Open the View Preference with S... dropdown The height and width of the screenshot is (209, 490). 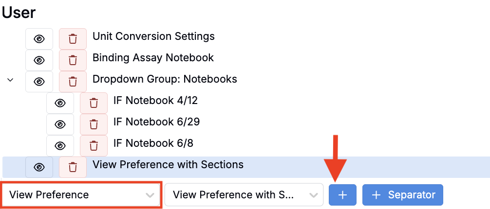pos(244,195)
